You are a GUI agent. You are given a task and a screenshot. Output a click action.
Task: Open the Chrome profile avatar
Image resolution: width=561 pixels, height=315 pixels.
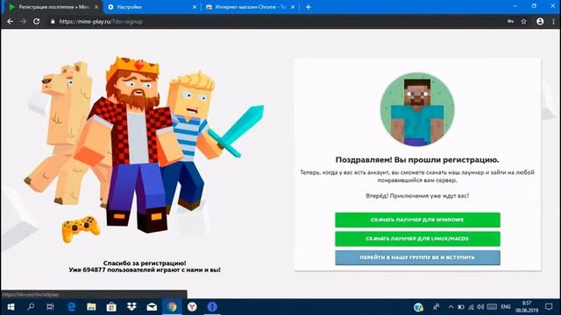[x=540, y=21]
